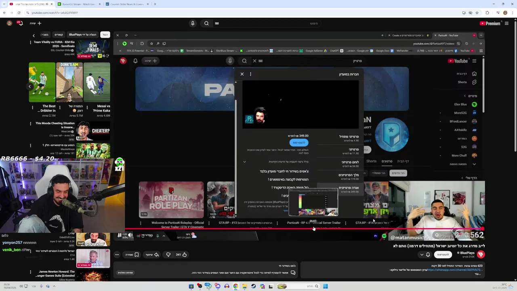
Task: Click the 'להצטרפות' join button below the video
Action: (x=443, y=255)
